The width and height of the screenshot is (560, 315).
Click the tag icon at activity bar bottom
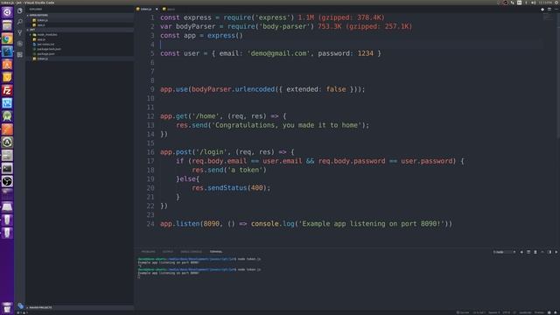click(20, 305)
